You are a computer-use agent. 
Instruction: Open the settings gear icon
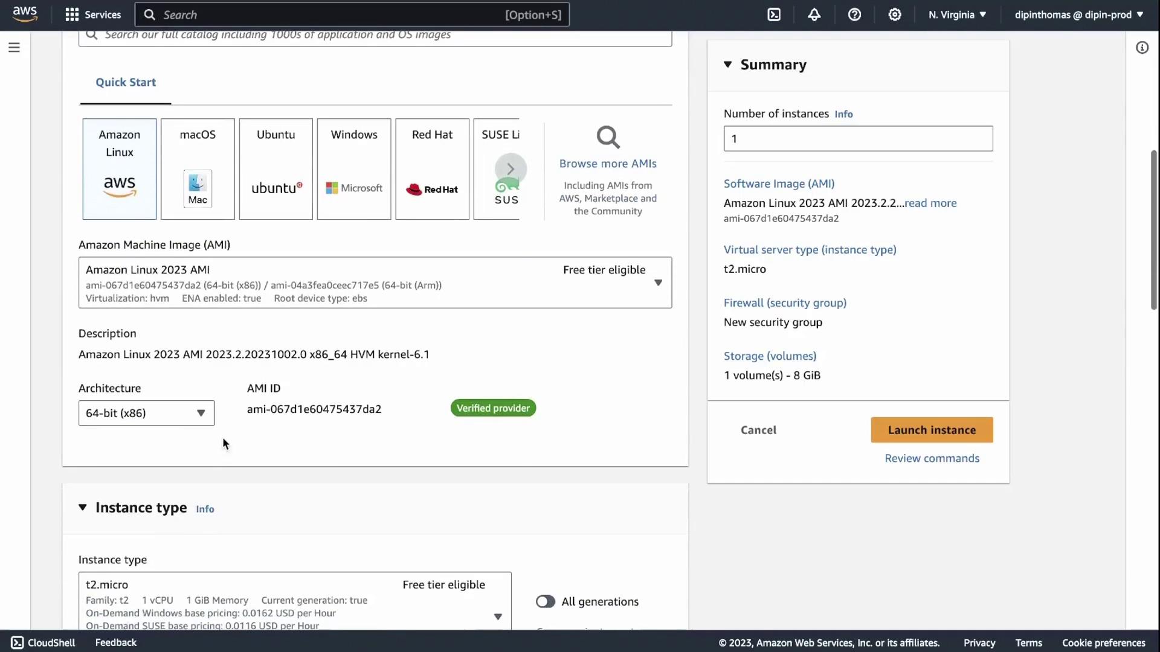point(895,14)
